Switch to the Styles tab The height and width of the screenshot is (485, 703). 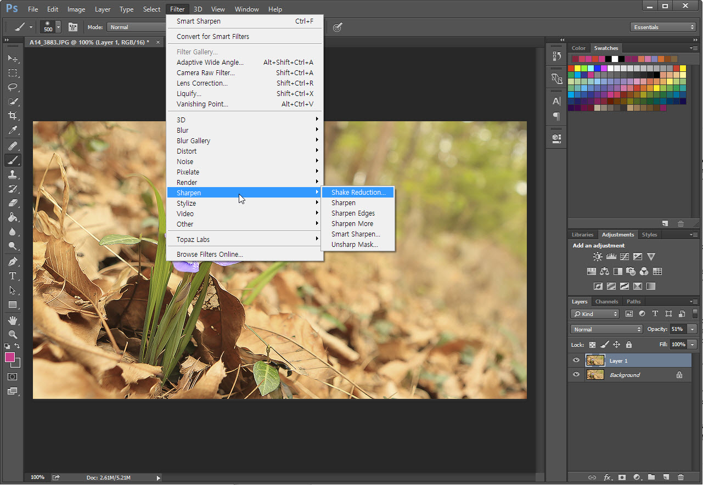(649, 234)
